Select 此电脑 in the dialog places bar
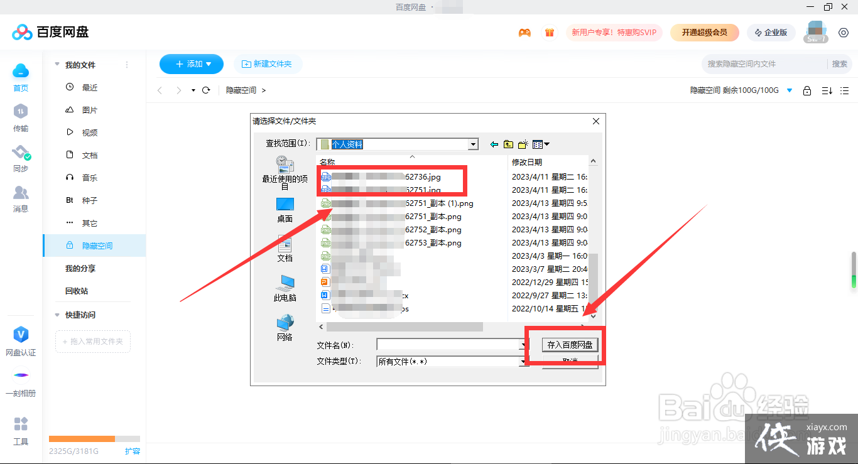The height and width of the screenshot is (464, 858). tap(285, 289)
